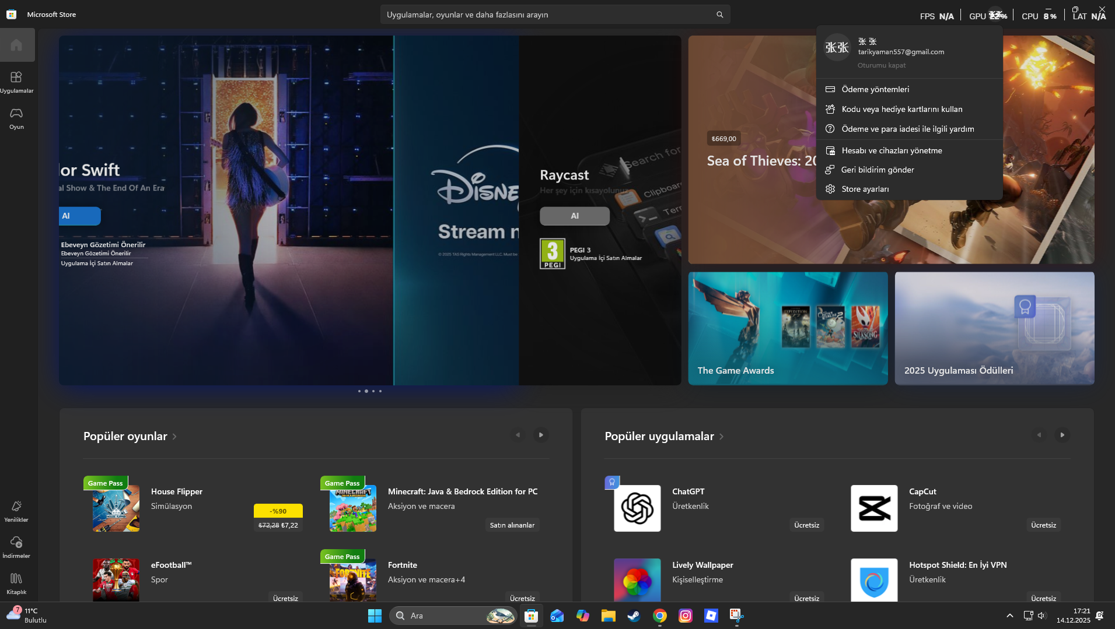Click Ücretsiz label under CapCut
The image size is (1115, 629).
point(1043,525)
